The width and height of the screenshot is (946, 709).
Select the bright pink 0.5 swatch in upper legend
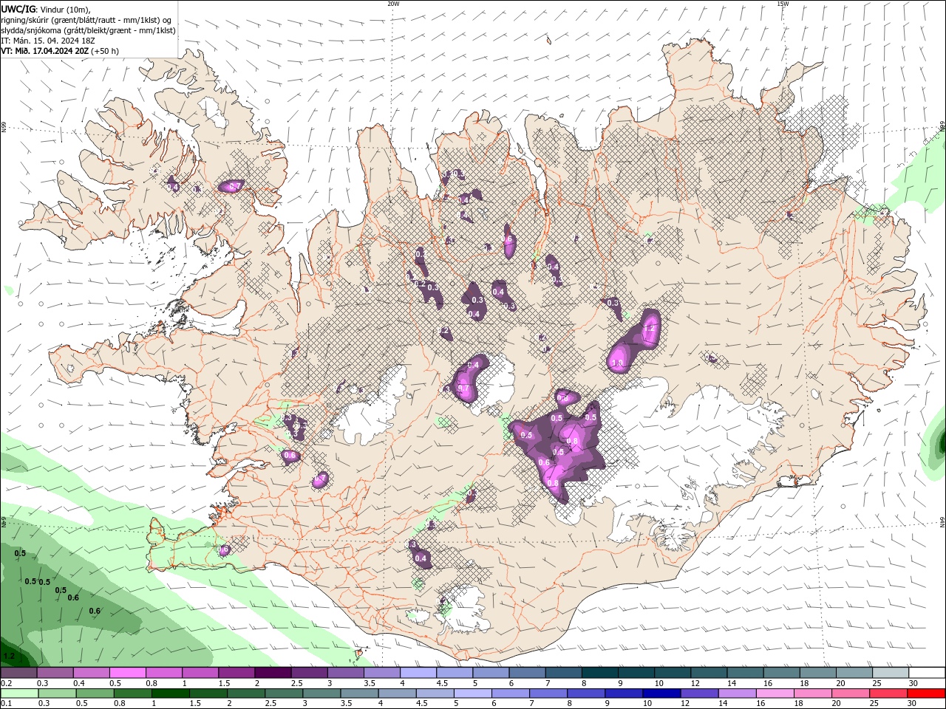tap(127, 673)
